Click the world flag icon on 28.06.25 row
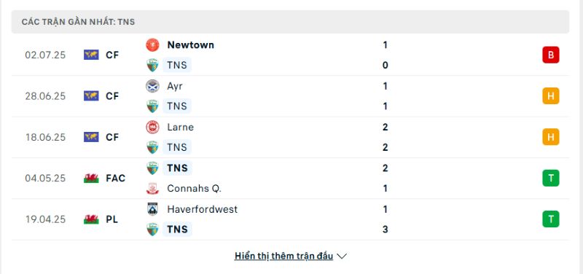Screen dimensions: 583x274 coord(91,96)
